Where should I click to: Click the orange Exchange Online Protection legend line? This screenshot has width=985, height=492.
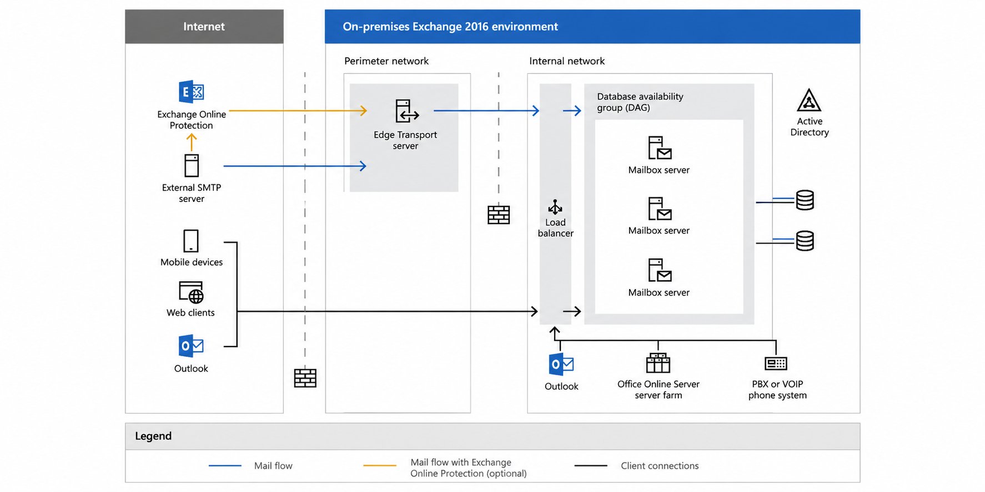[x=380, y=466]
